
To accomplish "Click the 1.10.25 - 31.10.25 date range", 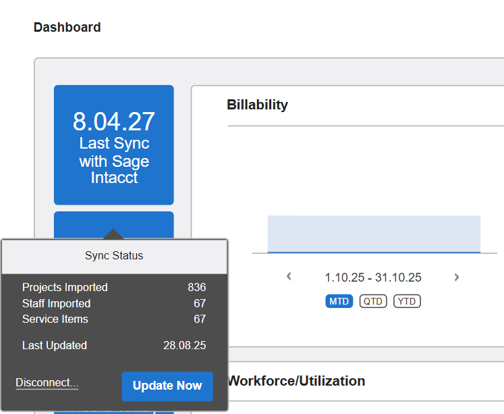I will 373,278.
